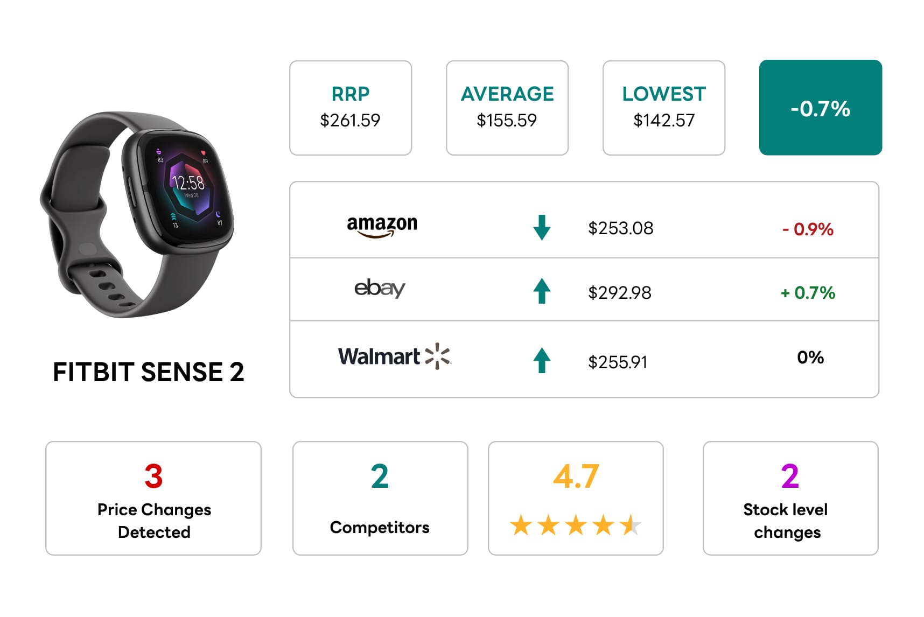Click Walmart's upward price arrow
Screen dimensions: 924x617
point(542,360)
